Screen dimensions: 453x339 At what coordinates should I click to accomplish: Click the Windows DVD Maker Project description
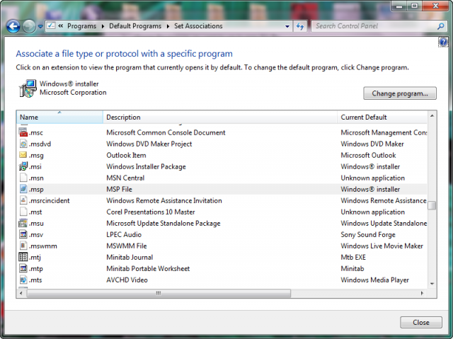[149, 144]
